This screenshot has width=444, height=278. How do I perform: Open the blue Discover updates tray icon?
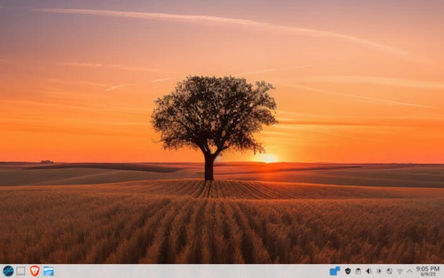[335, 271]
